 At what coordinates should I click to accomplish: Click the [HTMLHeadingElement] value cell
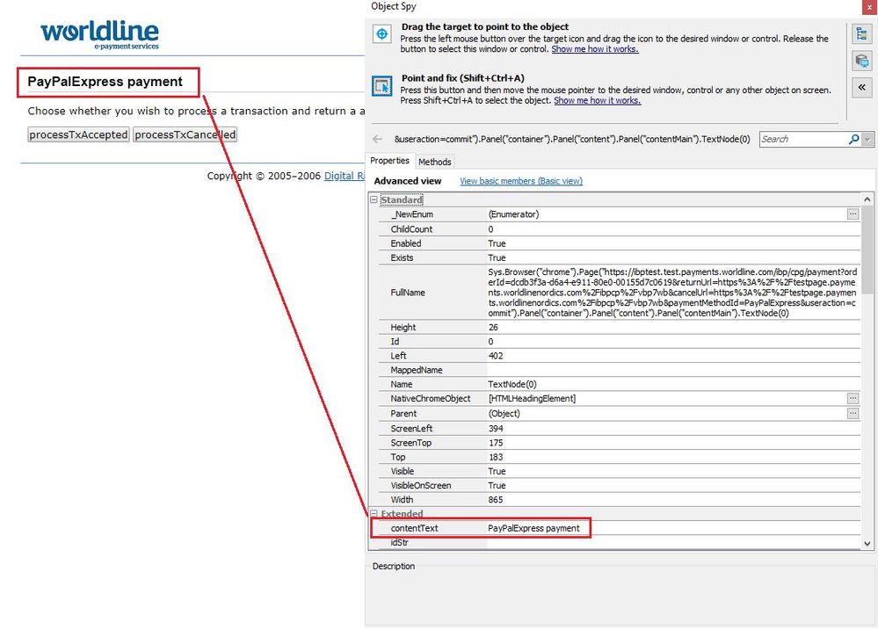click(532, 399)
